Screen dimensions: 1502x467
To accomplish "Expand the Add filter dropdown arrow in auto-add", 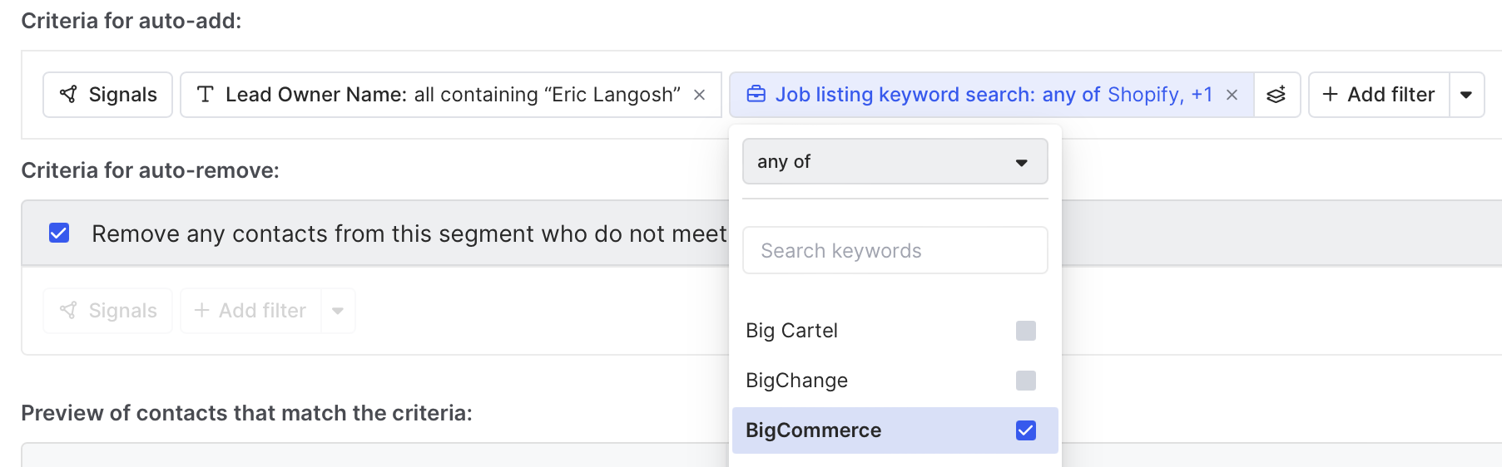I will (x=1466, y=95).
